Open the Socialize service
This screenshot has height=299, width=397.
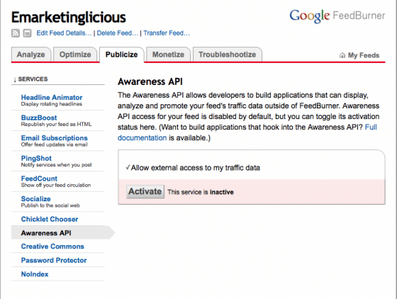pos(35,199)
